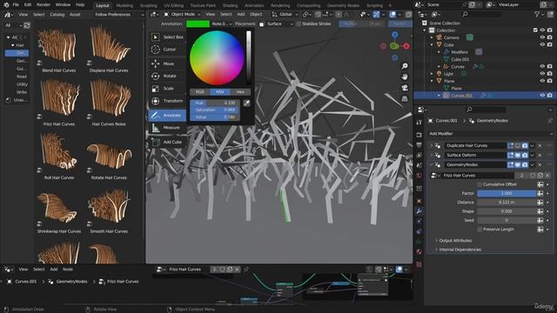557x313 pixels.
Task: Activate the Scale tool
Action: (x=155, y=89)
